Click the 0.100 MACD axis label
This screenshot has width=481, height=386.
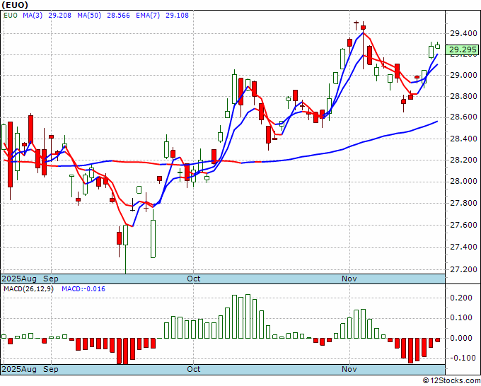coord(461,317)
